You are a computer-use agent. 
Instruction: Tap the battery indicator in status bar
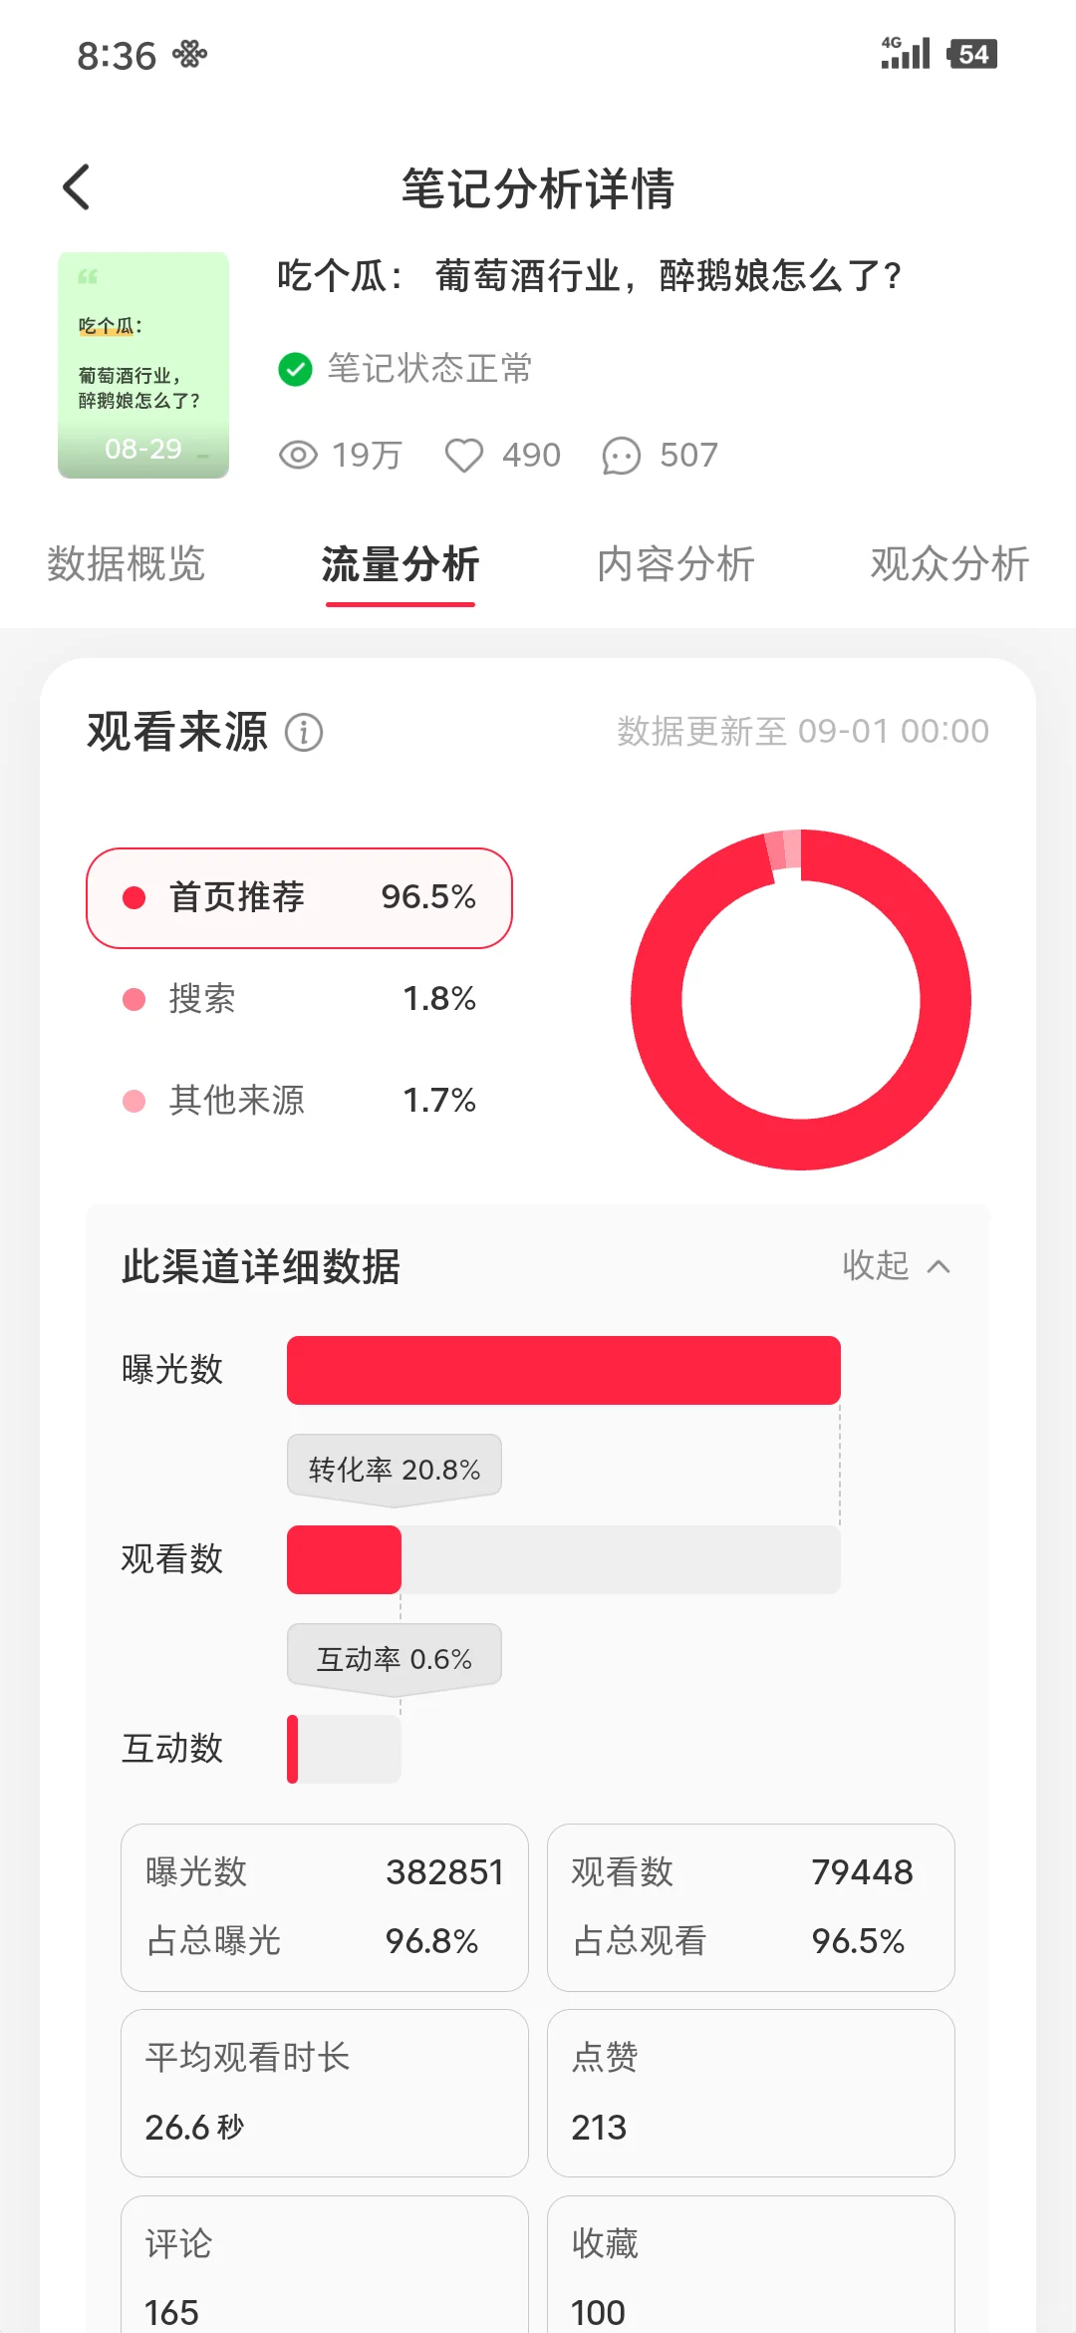(x=972, y=54)
